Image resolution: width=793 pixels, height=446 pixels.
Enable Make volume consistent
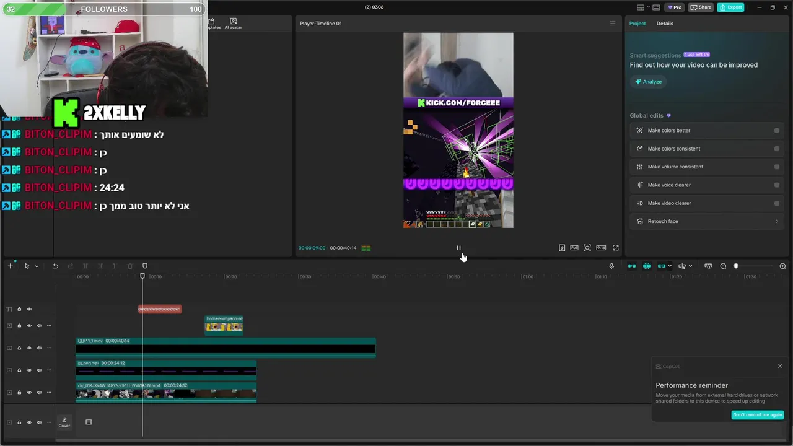[776, 167]
